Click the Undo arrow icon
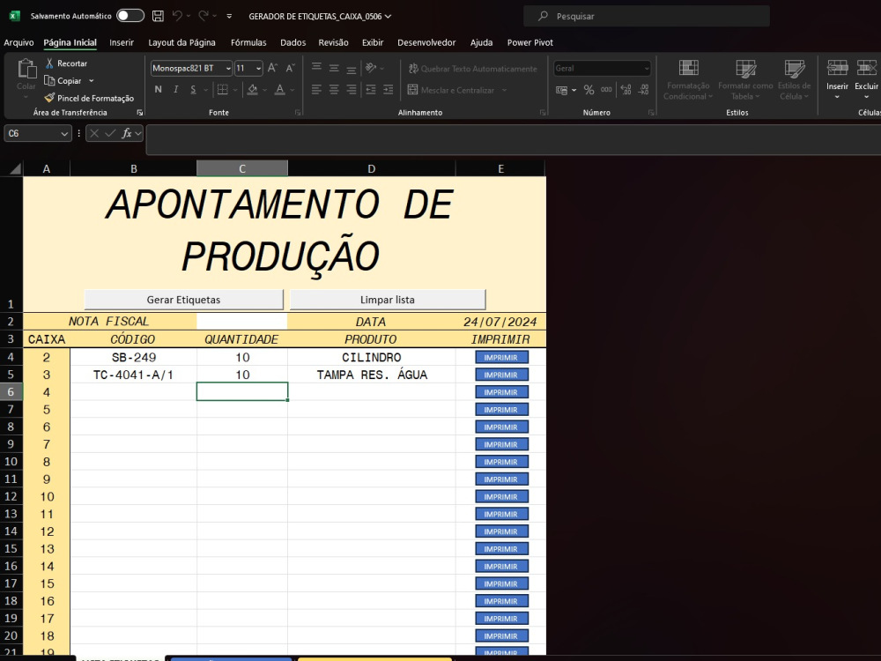 coord(178,16)
